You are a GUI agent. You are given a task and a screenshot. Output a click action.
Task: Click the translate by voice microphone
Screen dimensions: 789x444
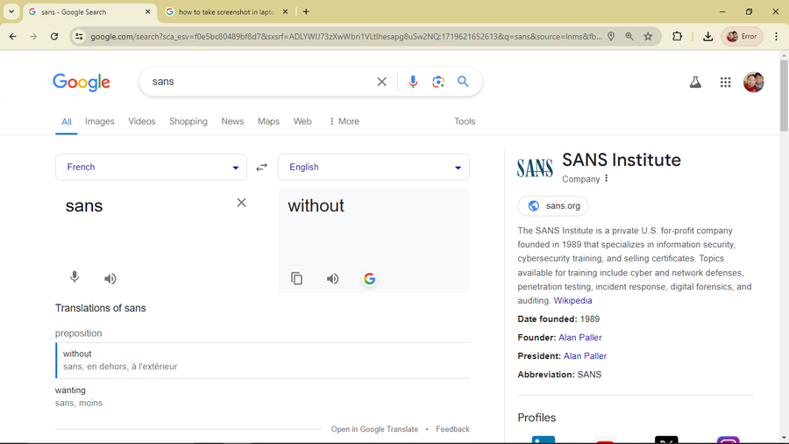(x=75, y=277)
